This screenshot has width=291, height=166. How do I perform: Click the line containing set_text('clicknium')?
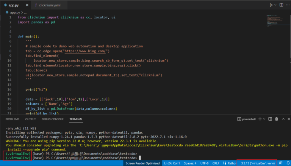tap(101, 61)
